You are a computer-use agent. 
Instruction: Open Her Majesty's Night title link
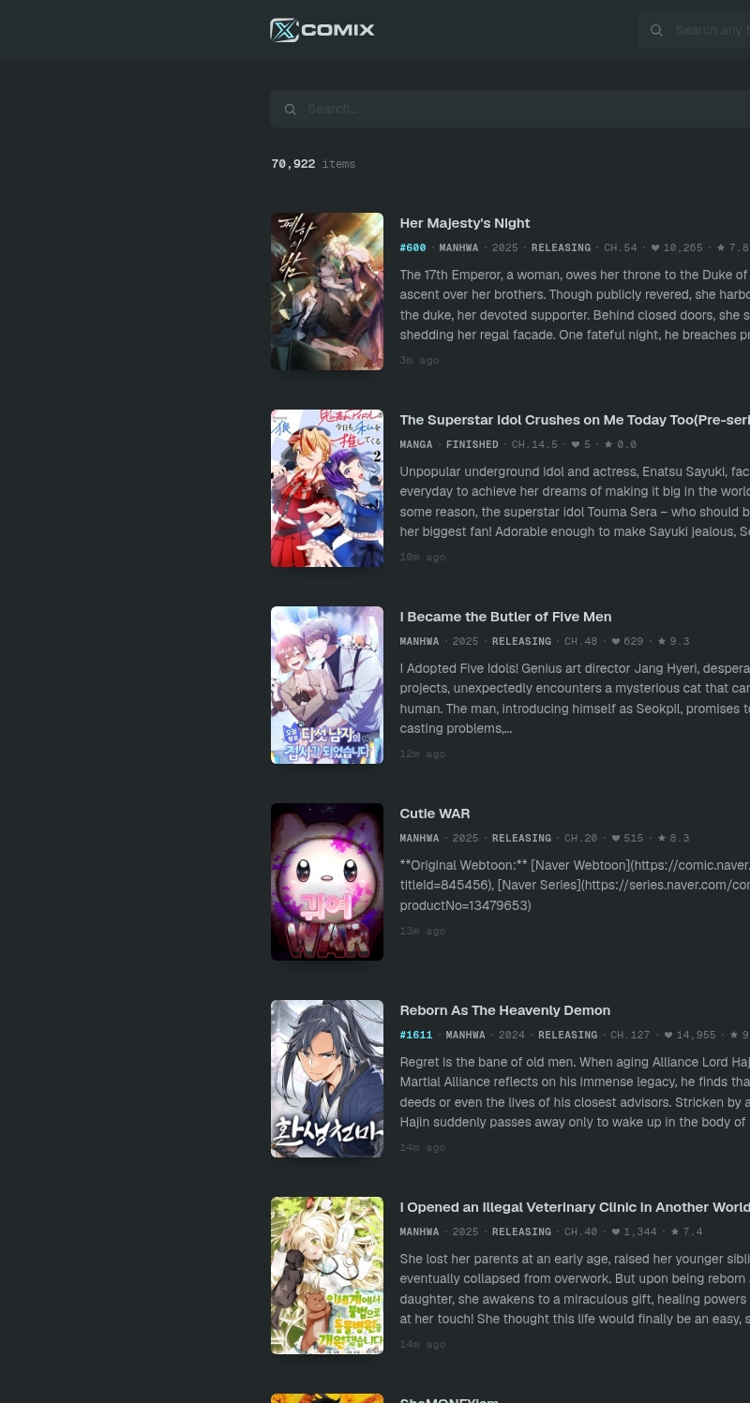click(x=465, y=223)
